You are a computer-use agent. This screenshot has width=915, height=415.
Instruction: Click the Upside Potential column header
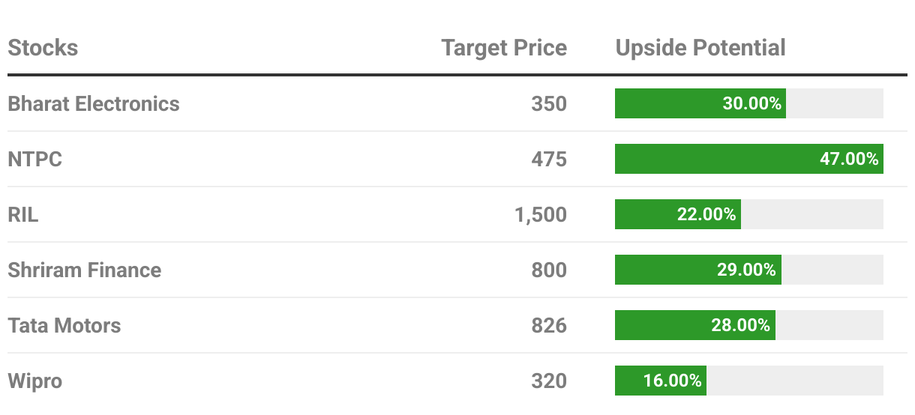point(700,48)
